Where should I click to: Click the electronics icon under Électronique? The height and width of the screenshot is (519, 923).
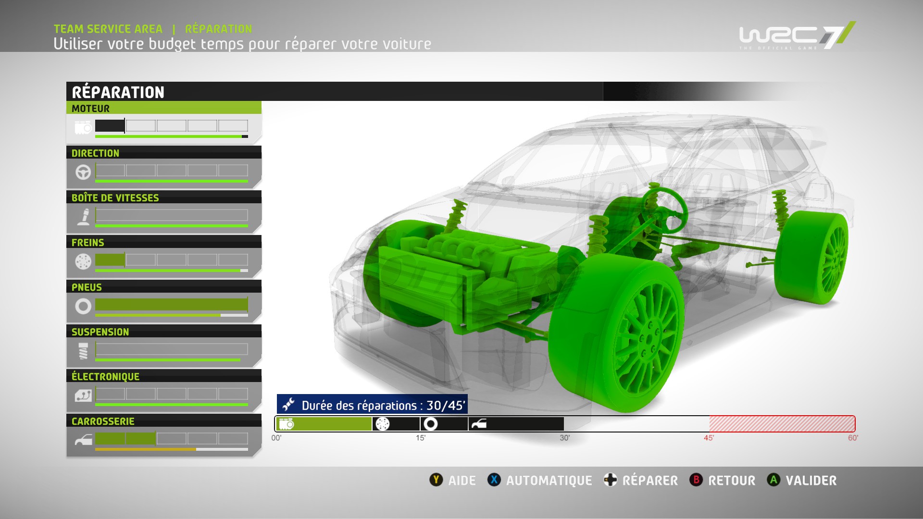(x=83, y=395)
